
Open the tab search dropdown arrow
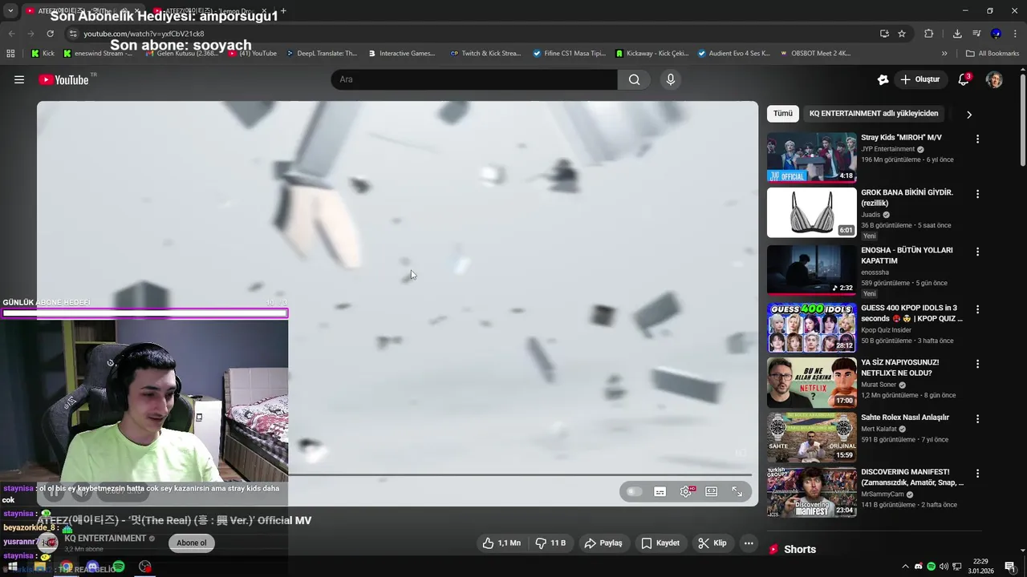10,11
